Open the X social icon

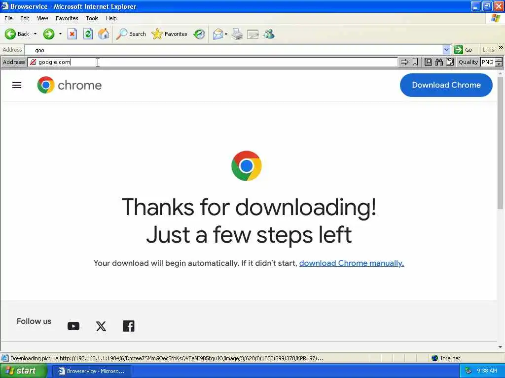[101, 326]
